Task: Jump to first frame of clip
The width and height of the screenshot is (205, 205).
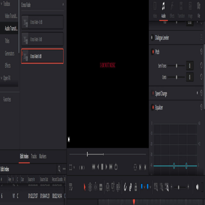Action: tap(94, 167)
